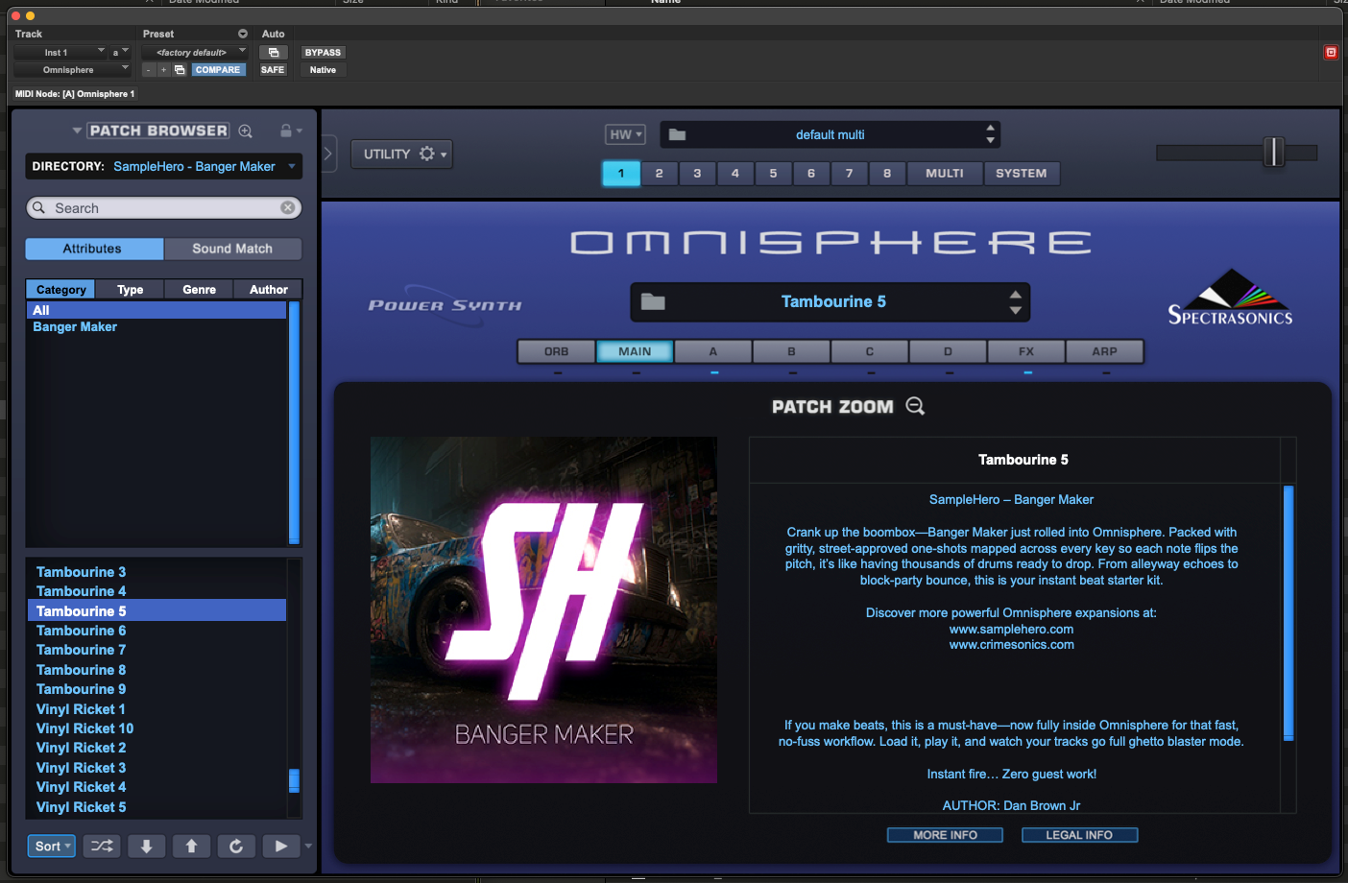The height and width of the screenshot is (883, 1348).
Task: Switch to Sound Match mode
Action: 232,249
